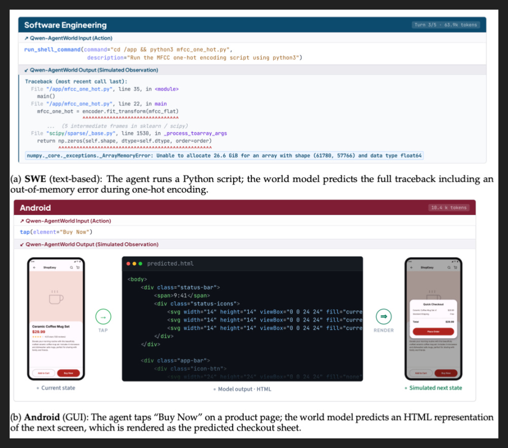Click the star rating row in Current state phone
The height and width of the screenshot is (448, 508).
pyautogui.click(x=48, y=337)
